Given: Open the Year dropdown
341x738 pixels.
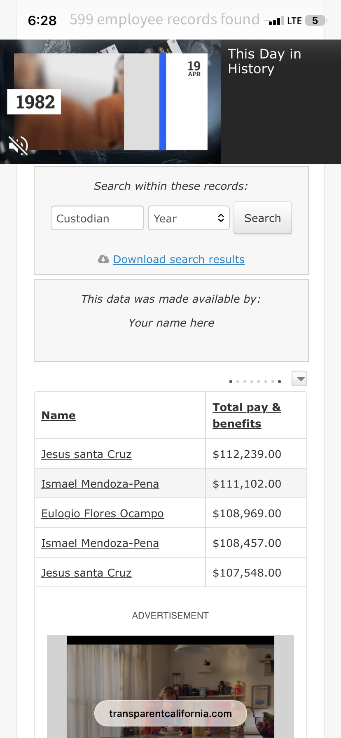Looking at the screenshot, I should 189,218.
